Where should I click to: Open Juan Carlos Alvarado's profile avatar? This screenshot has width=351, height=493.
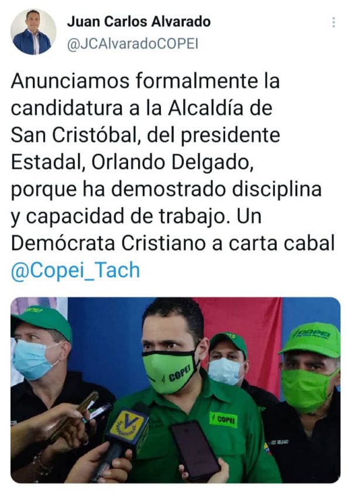tap(33, 32)
